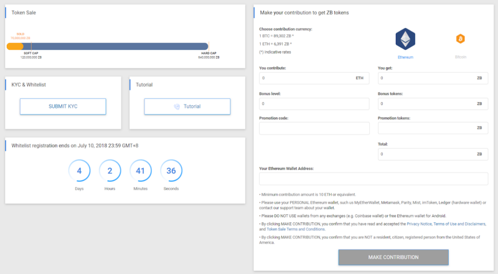Open Terms of Use and Disclaimers link
The image size is (498, 274).
point(459,224)
